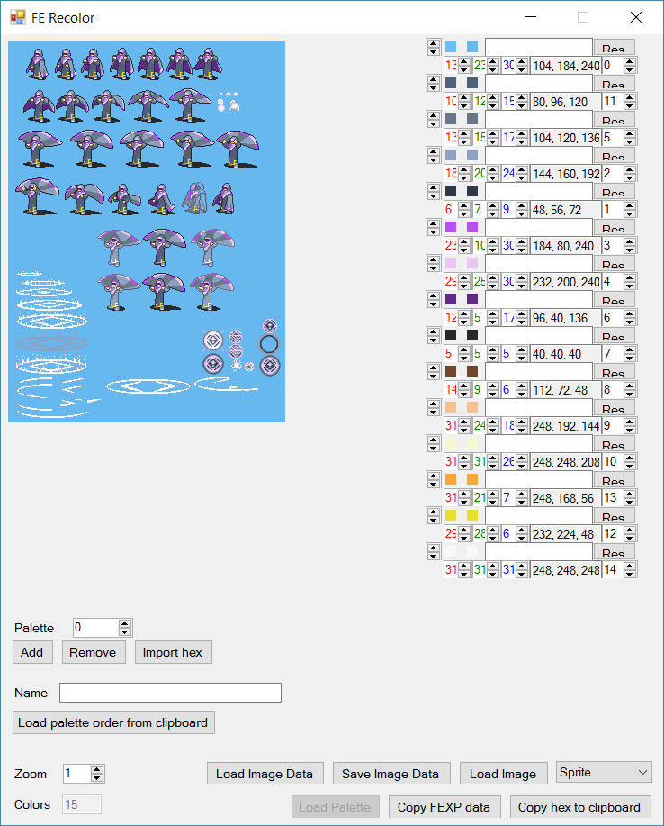Click the index spinner showing 0 in the sky blue row
The width and height of the screenshot is (664, 826).
coord(619,66)
